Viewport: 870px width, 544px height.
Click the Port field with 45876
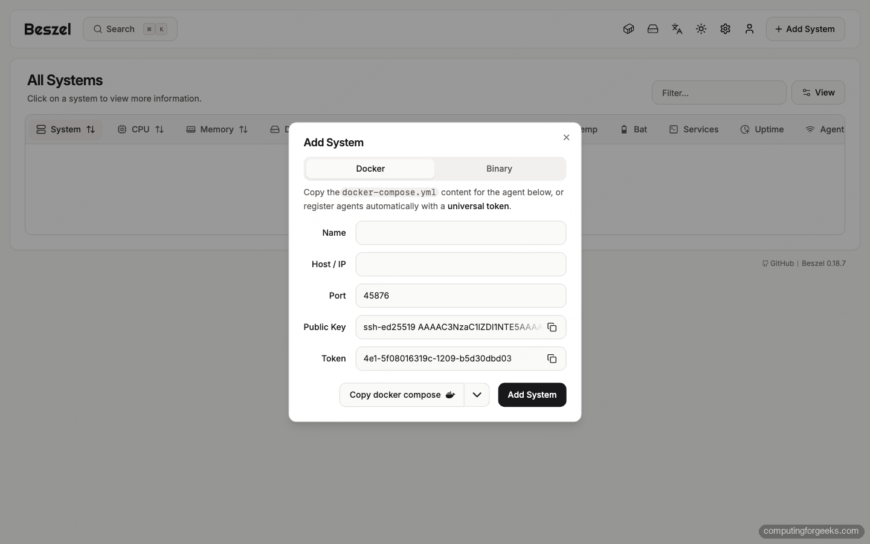[461, 296]
